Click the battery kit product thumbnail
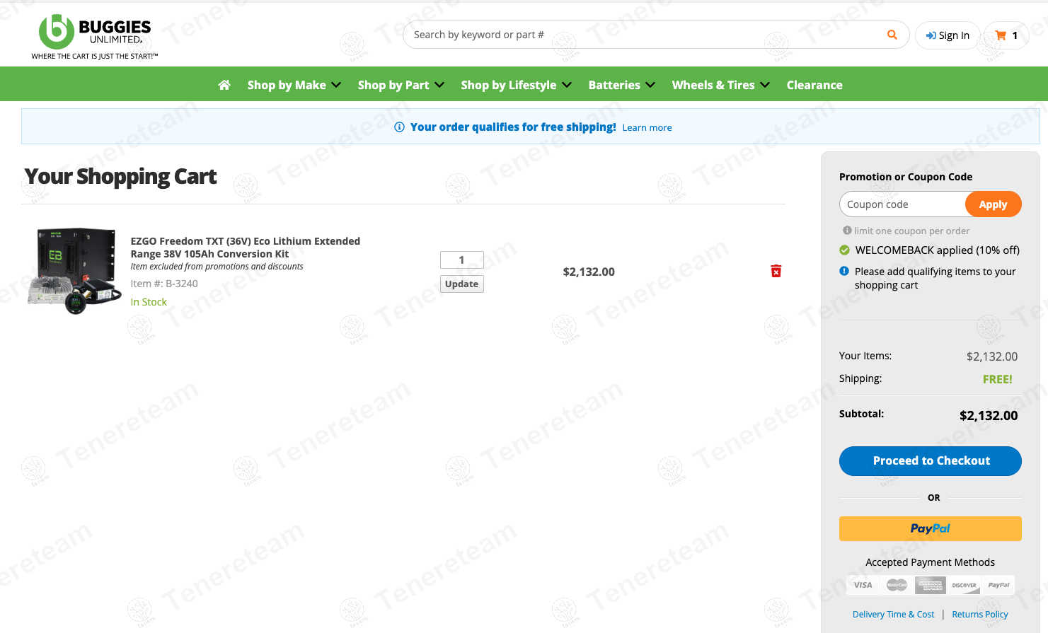Image resolution: width=1048 pixels, height=633 pixels. tap(74, 271)
